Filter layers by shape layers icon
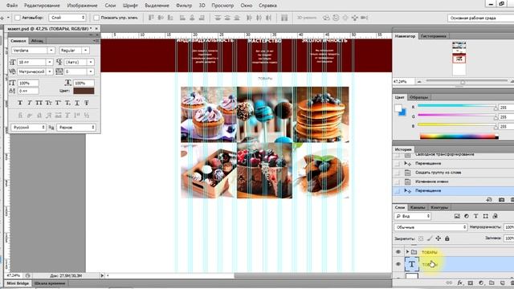The image size is (514, 289). coord(485,216)
